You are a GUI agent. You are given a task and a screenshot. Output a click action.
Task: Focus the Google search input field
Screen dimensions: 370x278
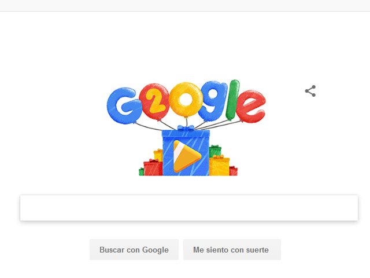189,208
